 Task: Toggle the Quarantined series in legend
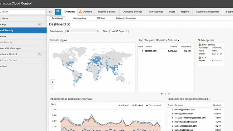(x=153, y=105)
